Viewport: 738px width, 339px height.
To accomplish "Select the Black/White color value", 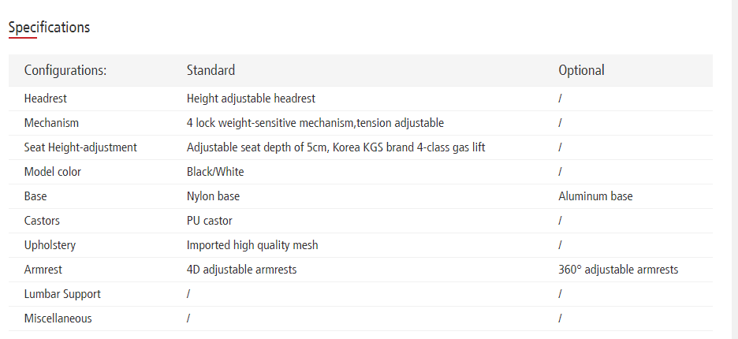I will pyautogui.click(x=215, y=172).
